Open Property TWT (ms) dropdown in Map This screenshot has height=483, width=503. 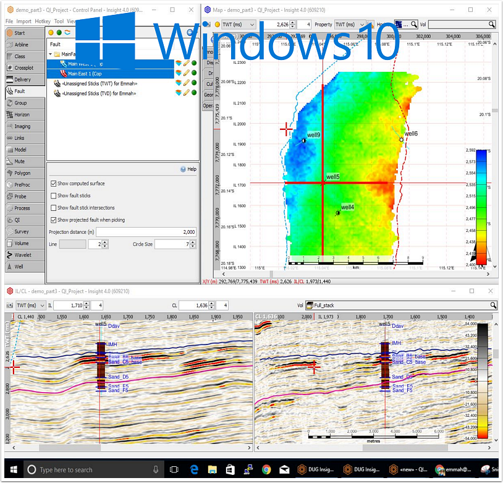tap(350, 24)
